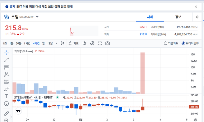Select the trend line drawing tool

point(6,60)
